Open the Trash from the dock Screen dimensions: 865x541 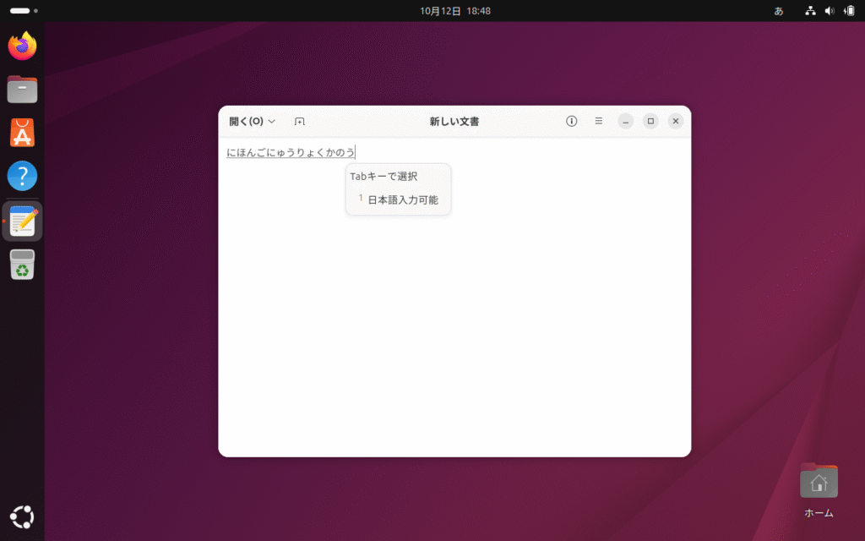(23, 265)
